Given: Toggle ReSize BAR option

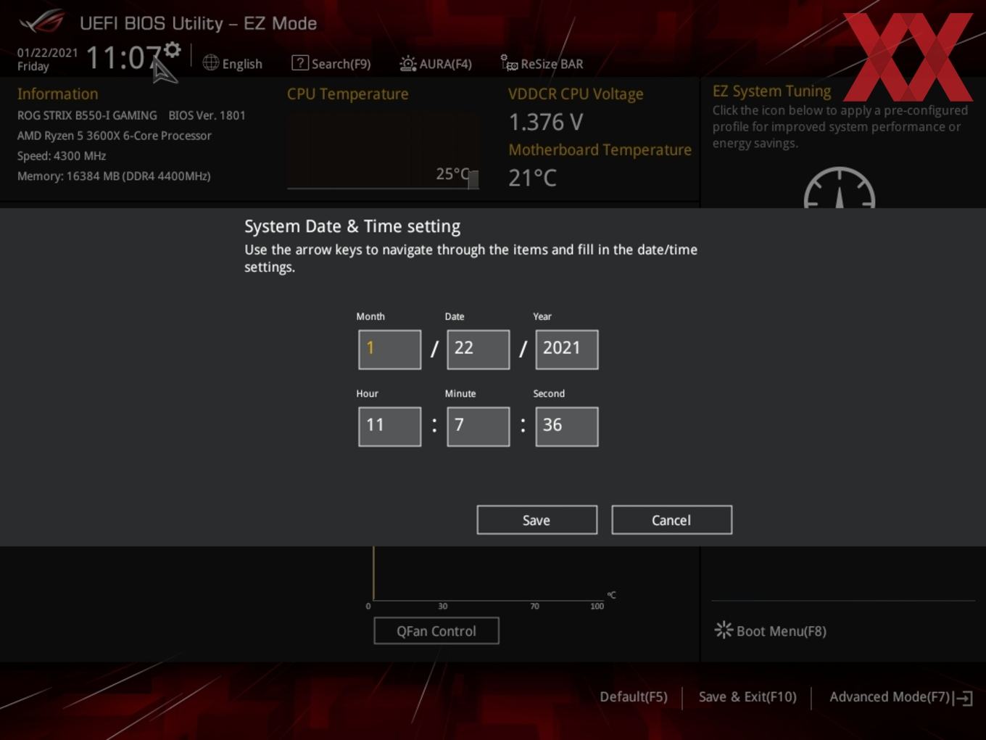Looking at the screenshot, I should (x=542, y=64).
